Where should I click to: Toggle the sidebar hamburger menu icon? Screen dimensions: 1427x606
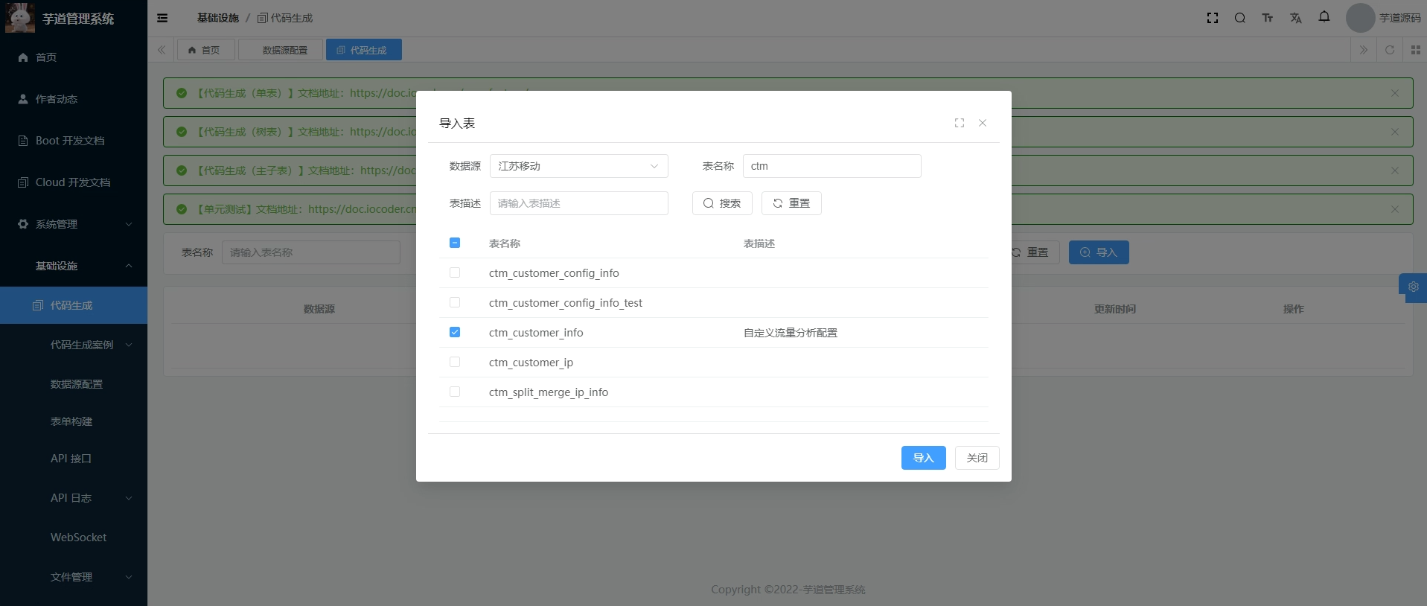point(162,18)
